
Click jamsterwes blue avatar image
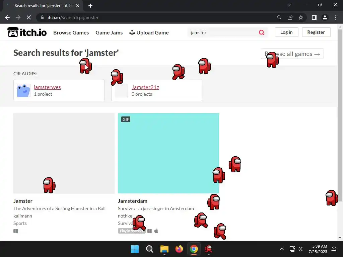click(24, 90)
